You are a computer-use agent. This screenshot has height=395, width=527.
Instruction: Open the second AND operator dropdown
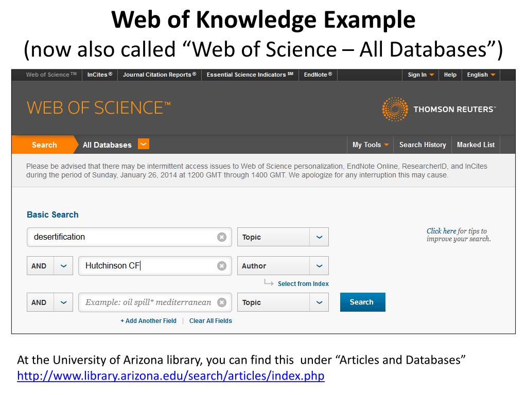63,302
